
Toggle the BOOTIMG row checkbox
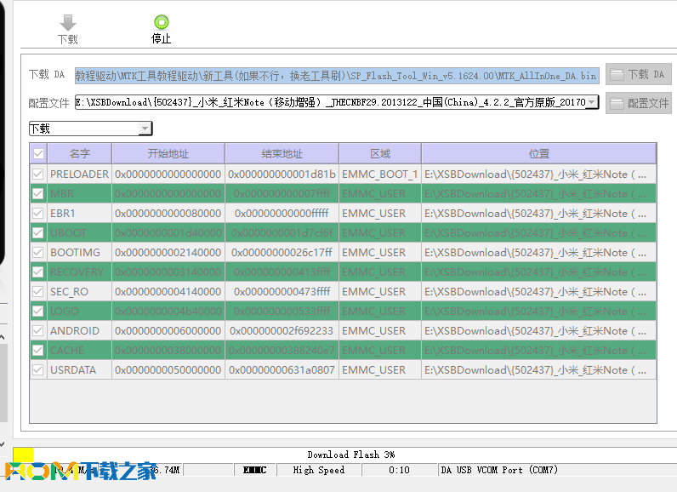(x=38, y=252)
